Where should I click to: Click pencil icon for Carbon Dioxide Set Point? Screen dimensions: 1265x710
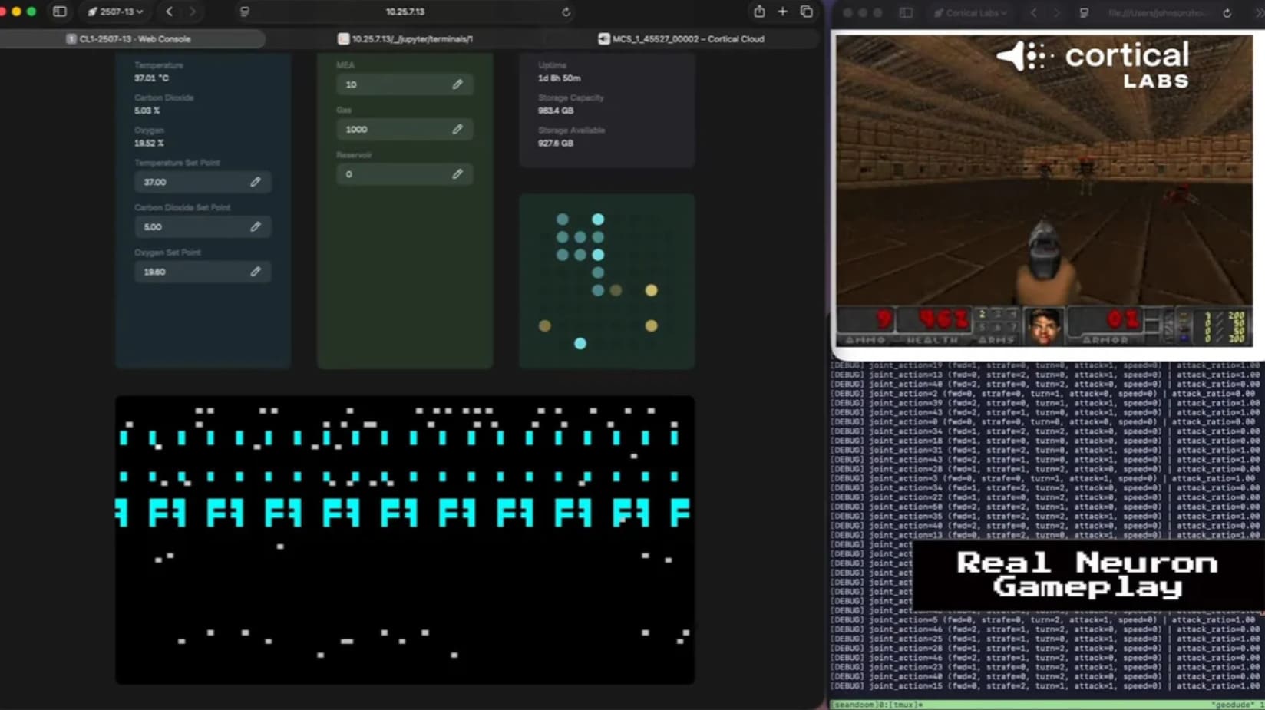click(x=256, y=226)
